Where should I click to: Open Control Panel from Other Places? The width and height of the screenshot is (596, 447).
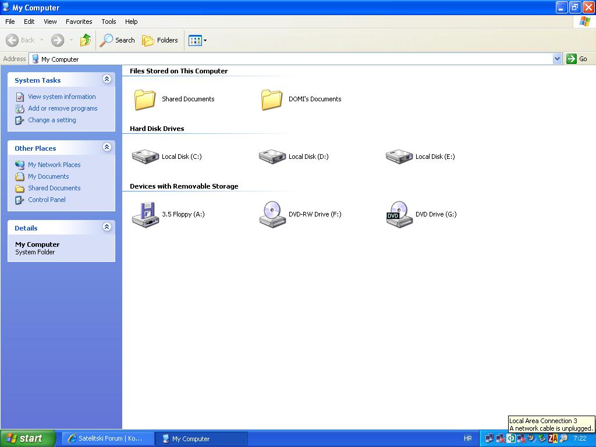[x=47, y=200]
